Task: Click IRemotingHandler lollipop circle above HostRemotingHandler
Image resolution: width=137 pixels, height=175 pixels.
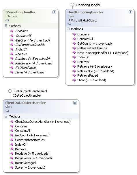Action: 72,5
